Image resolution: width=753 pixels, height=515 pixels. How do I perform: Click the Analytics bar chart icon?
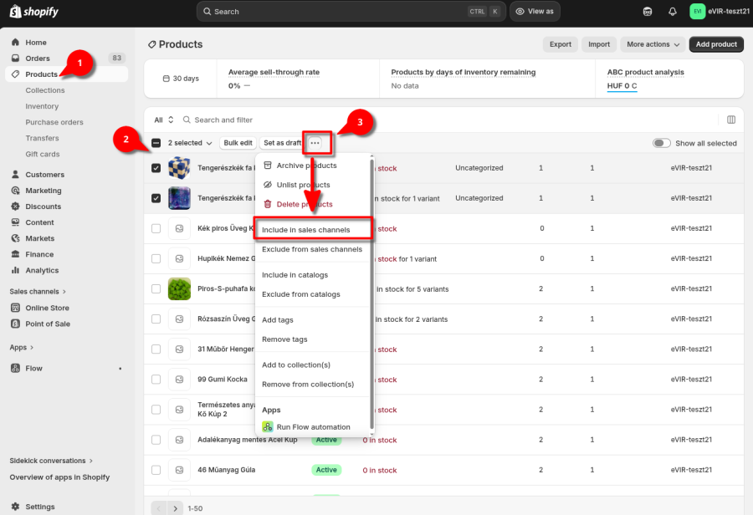[15, 270]
